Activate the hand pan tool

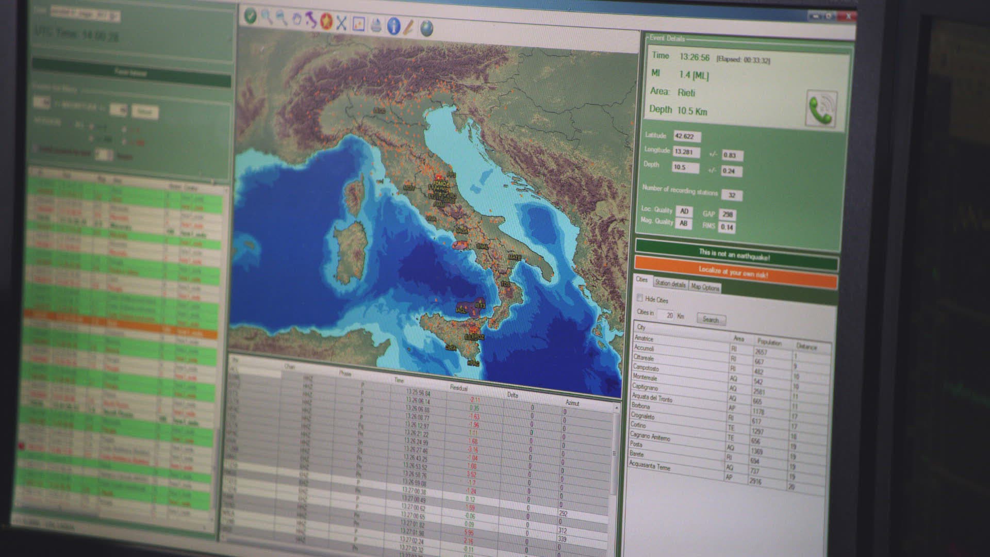(x=296, y=19)
